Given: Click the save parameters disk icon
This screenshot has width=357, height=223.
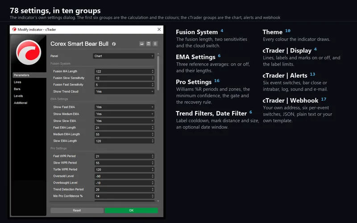Looking at the screenshot, I should click(x=149, y=44).
